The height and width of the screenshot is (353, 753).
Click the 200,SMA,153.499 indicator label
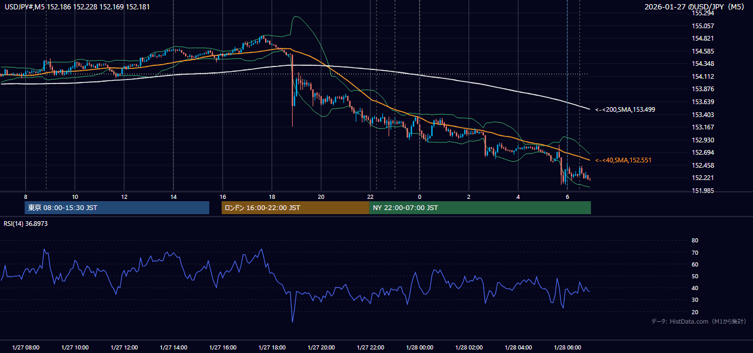tap(625, 109)
